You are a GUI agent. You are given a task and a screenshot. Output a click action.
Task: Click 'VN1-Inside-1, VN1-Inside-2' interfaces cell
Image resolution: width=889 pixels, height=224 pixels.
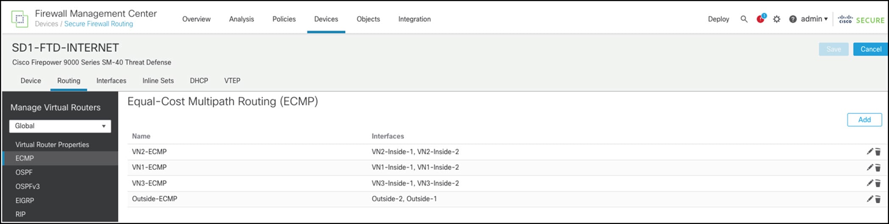[x=415, y=167]
